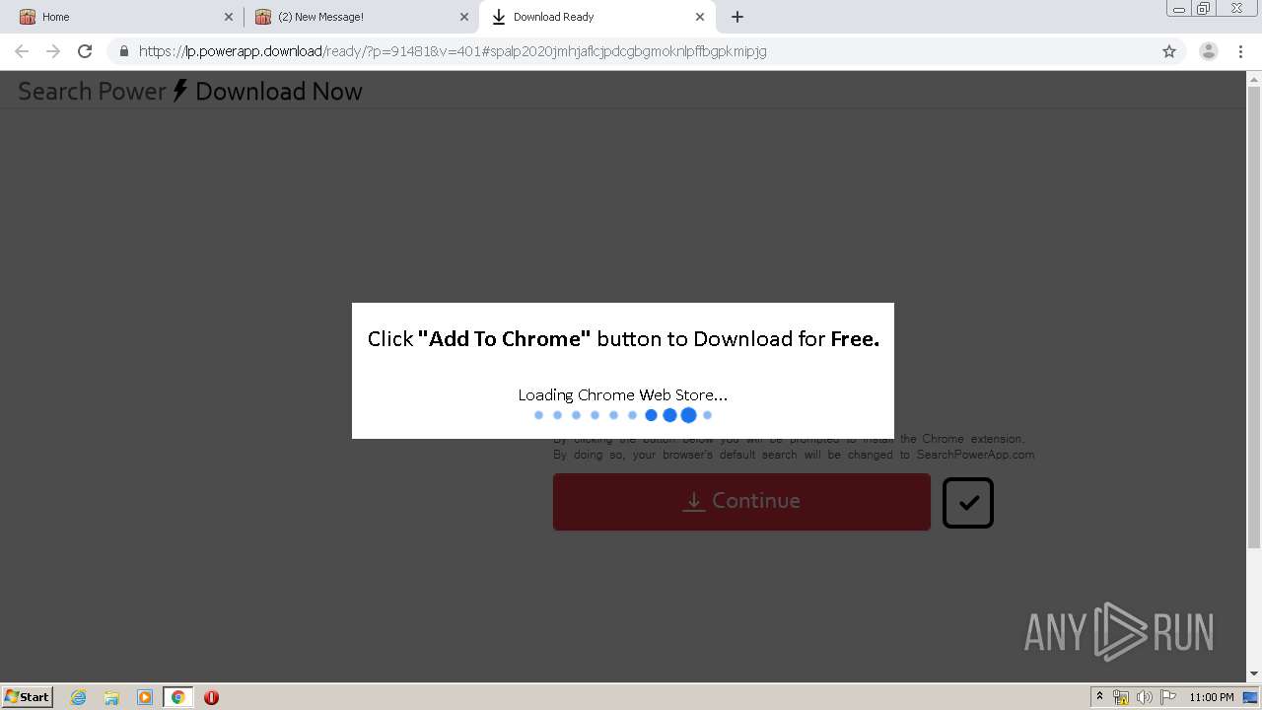Image resolution: width=1262 pixels, height=710 pixels.
Task: Select the Download Ready tab
Action: pos(596,17)
